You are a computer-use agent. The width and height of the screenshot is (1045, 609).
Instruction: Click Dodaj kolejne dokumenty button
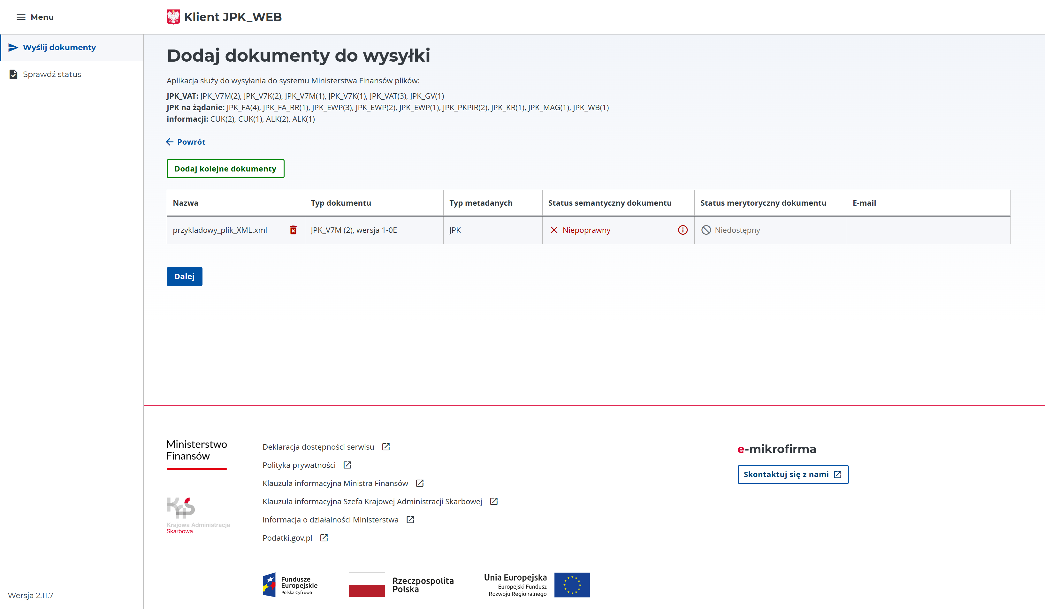[225, 169]
